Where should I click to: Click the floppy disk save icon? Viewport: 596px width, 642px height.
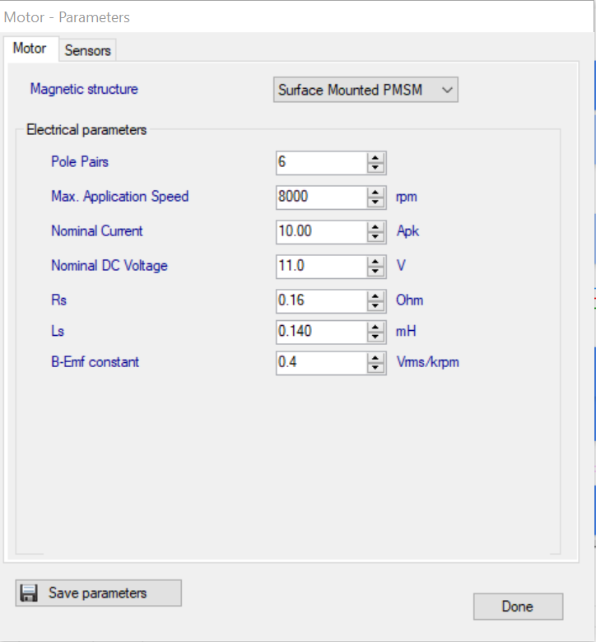point(29,593)
